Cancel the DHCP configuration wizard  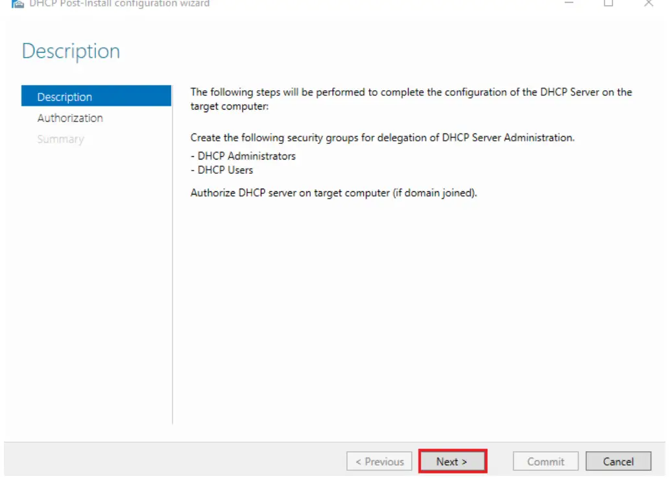[618, 462]
